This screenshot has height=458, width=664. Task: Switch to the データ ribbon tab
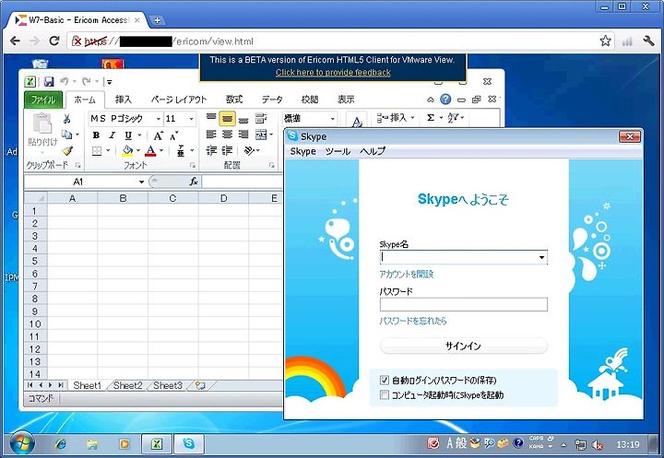pyautogui.click(x=272, y=100)
